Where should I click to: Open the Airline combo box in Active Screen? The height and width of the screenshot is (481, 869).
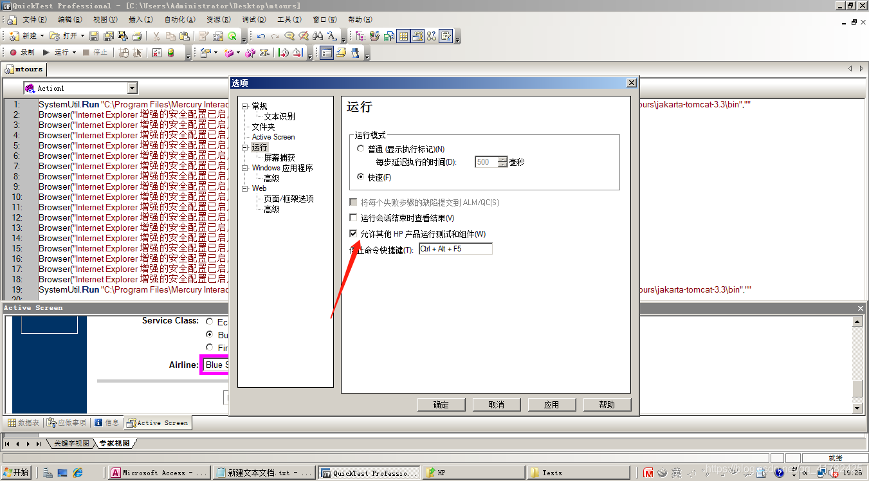(215, 365)
